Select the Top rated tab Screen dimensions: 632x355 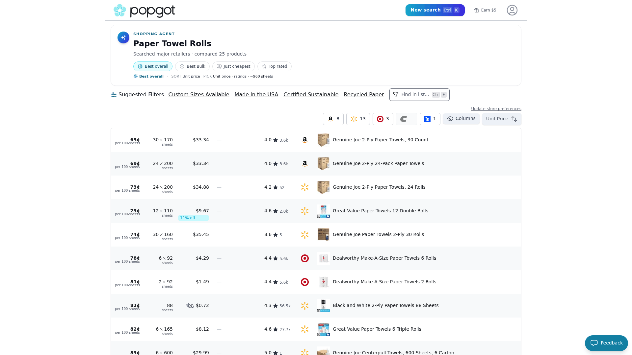point(275,66)
